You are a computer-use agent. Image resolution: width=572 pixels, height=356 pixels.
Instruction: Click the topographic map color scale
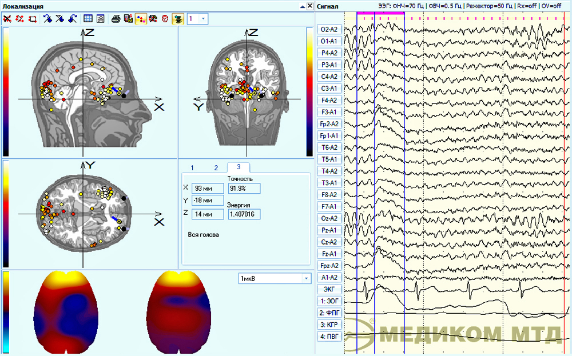[x=6, y=312]
